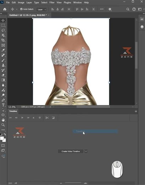
Task: Expand the Create Video Timeline dropdown arrow
Action: click(x=86, y=151)
